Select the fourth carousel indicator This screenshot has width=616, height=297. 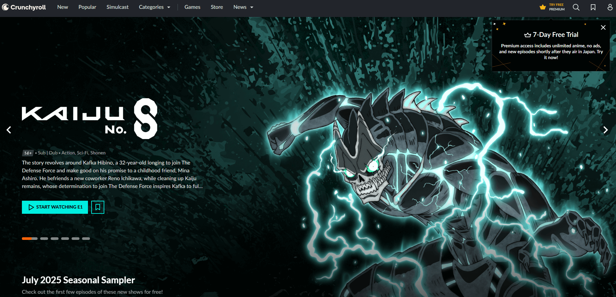click(x=65, y=239)
